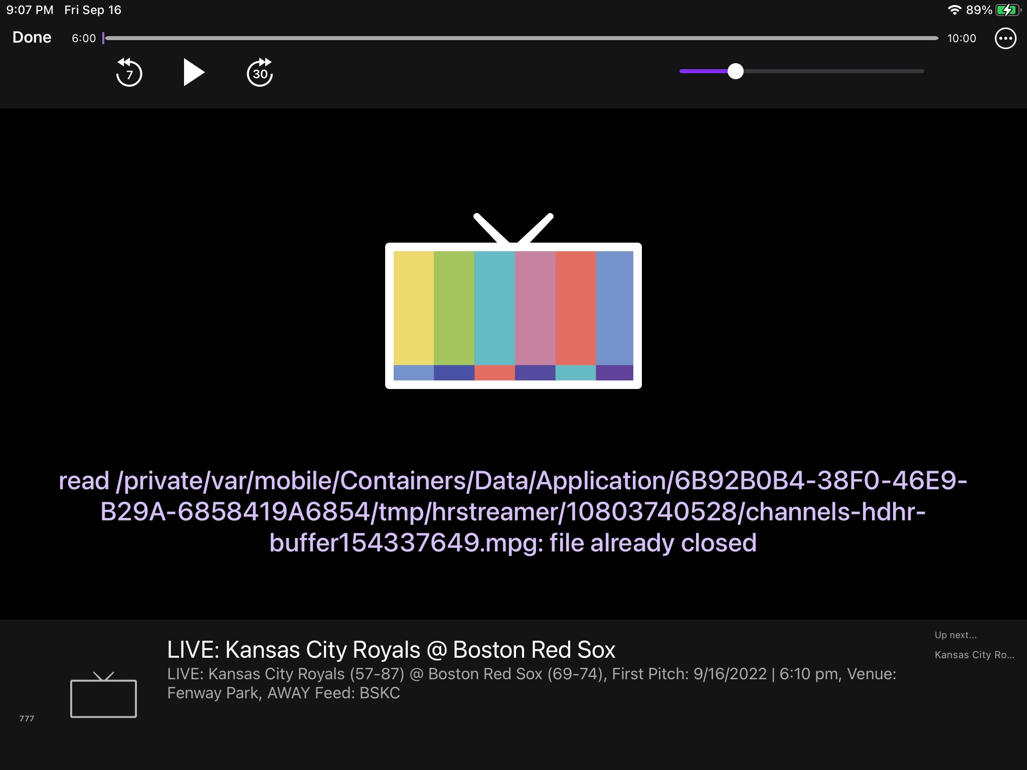Image resolution: width=1027 pixels, height=770 pixels.
Task: Skip back 7 seconds
Action: tap(129, 73)
